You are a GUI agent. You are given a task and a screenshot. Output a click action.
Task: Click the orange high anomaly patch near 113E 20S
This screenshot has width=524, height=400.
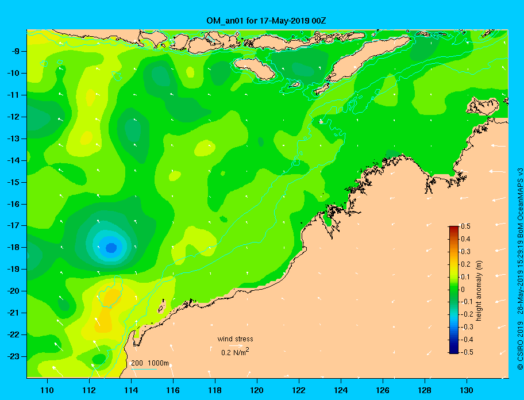[112, 297]
